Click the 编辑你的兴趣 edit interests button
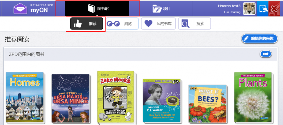 259,39
